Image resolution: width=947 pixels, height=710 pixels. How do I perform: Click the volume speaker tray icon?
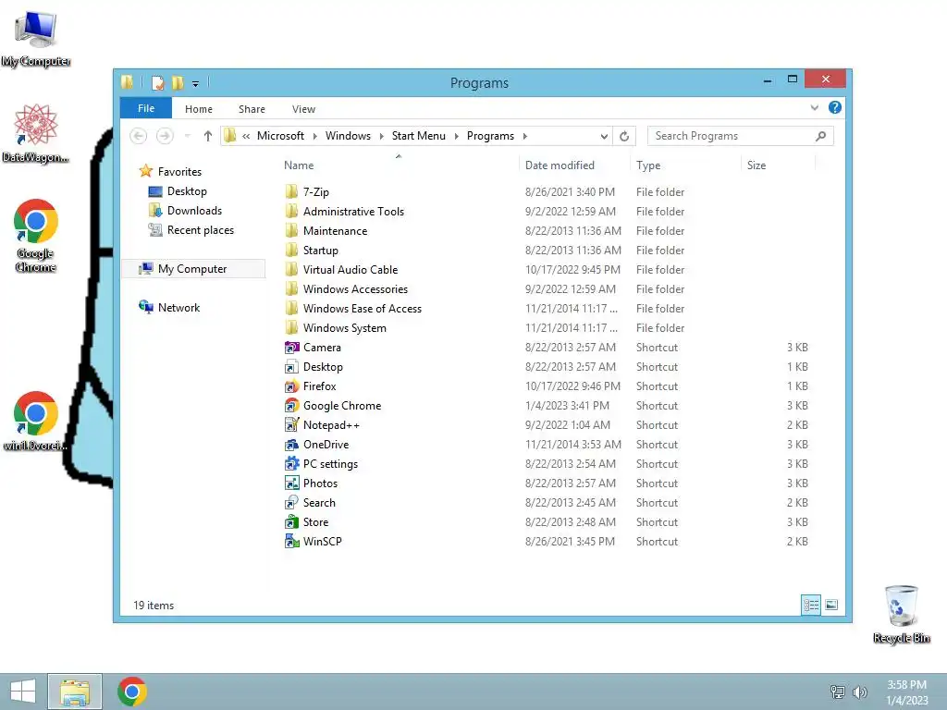coord(859,692)
